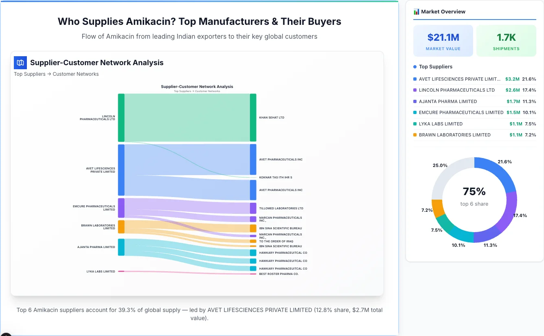Click the Market Overview bar chart icon
The height and width of the screenshot is (336, 544).
coord(416,11)
